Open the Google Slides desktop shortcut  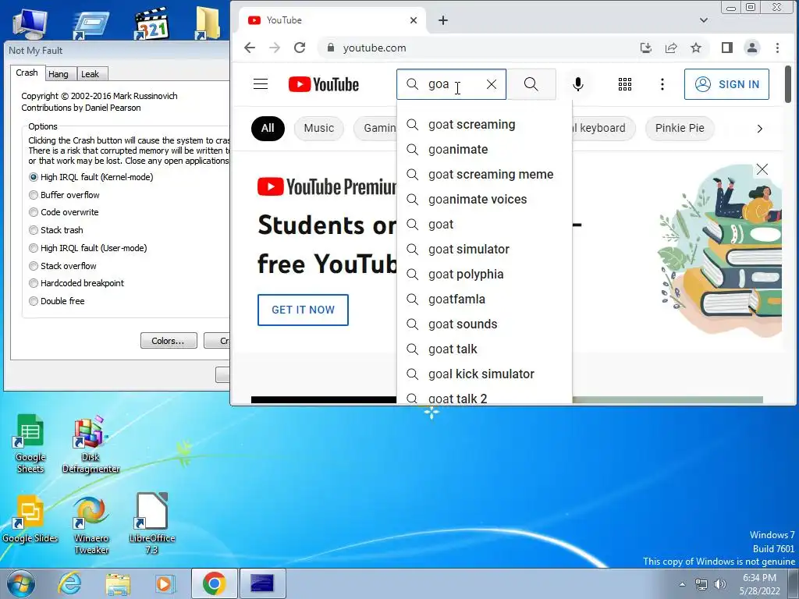[x=30, y=519]
